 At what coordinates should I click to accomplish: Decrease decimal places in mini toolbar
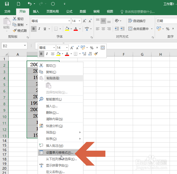point(90,54)
